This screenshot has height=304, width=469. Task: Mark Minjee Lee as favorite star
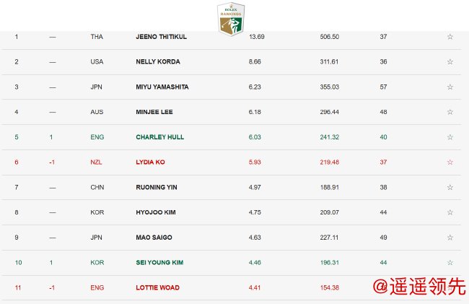[x=450, y=112]
